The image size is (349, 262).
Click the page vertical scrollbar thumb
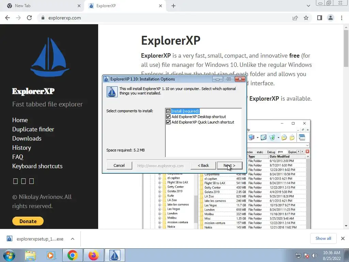(x=346, y=48)
